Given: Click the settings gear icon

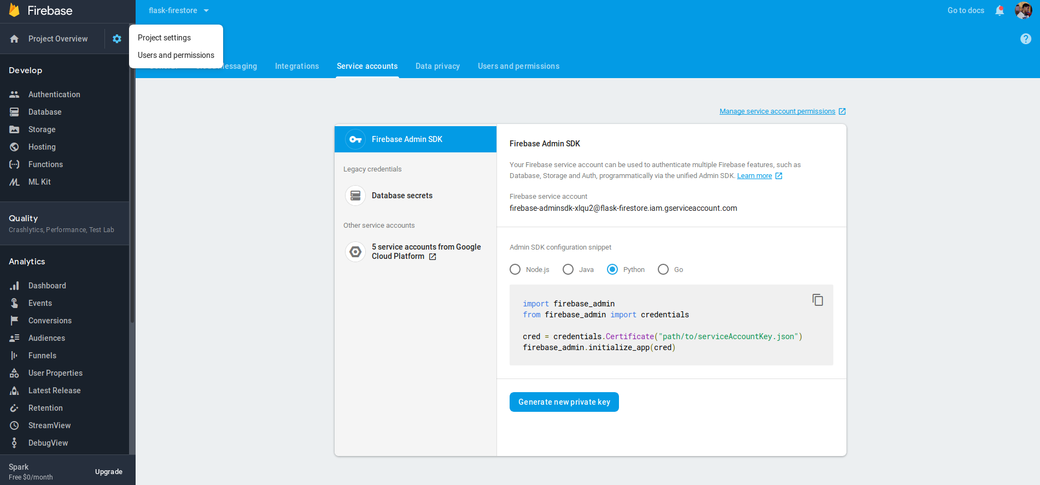Looking at the screenshot, I should tap(117, 39).
